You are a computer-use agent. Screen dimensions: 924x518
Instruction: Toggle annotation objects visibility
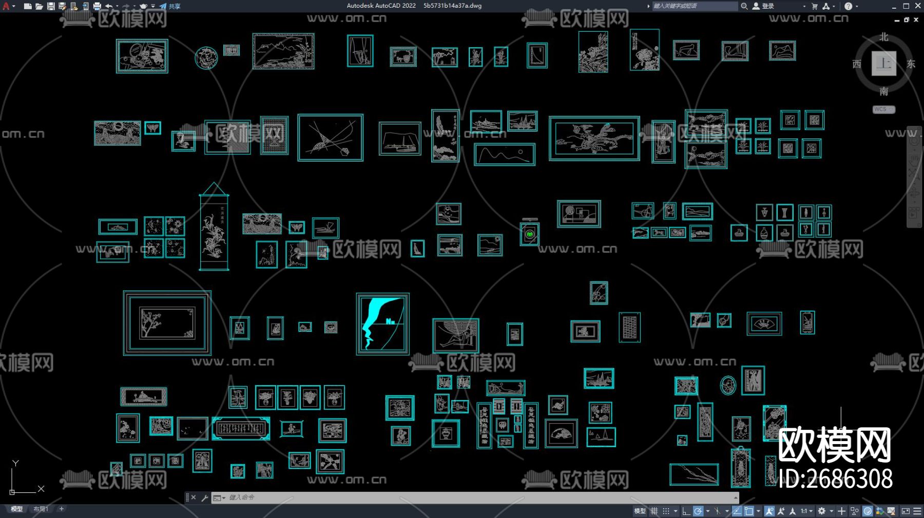tap(769, 511)
